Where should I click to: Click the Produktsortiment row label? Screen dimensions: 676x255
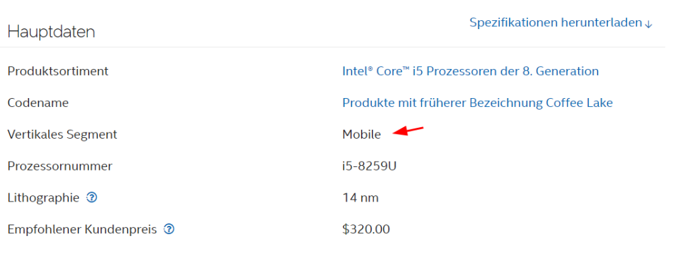point(57,71)
